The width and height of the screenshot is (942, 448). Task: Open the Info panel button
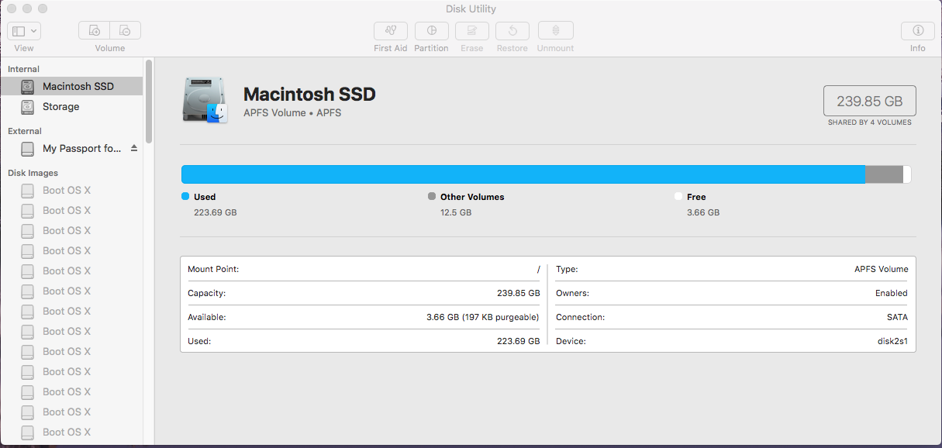(918, 31)
